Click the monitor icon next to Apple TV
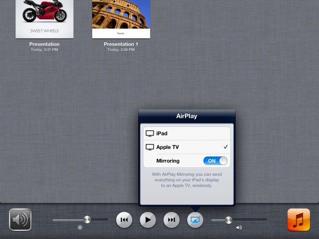This screenshot has height=239, width=319. 150,147
